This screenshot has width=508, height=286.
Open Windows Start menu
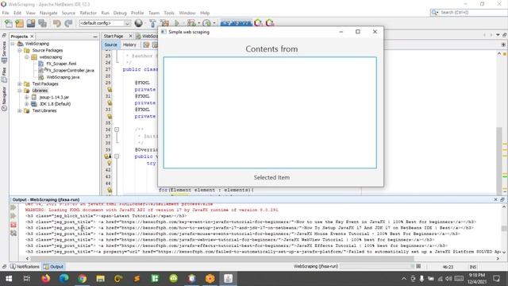coord(9,279)
